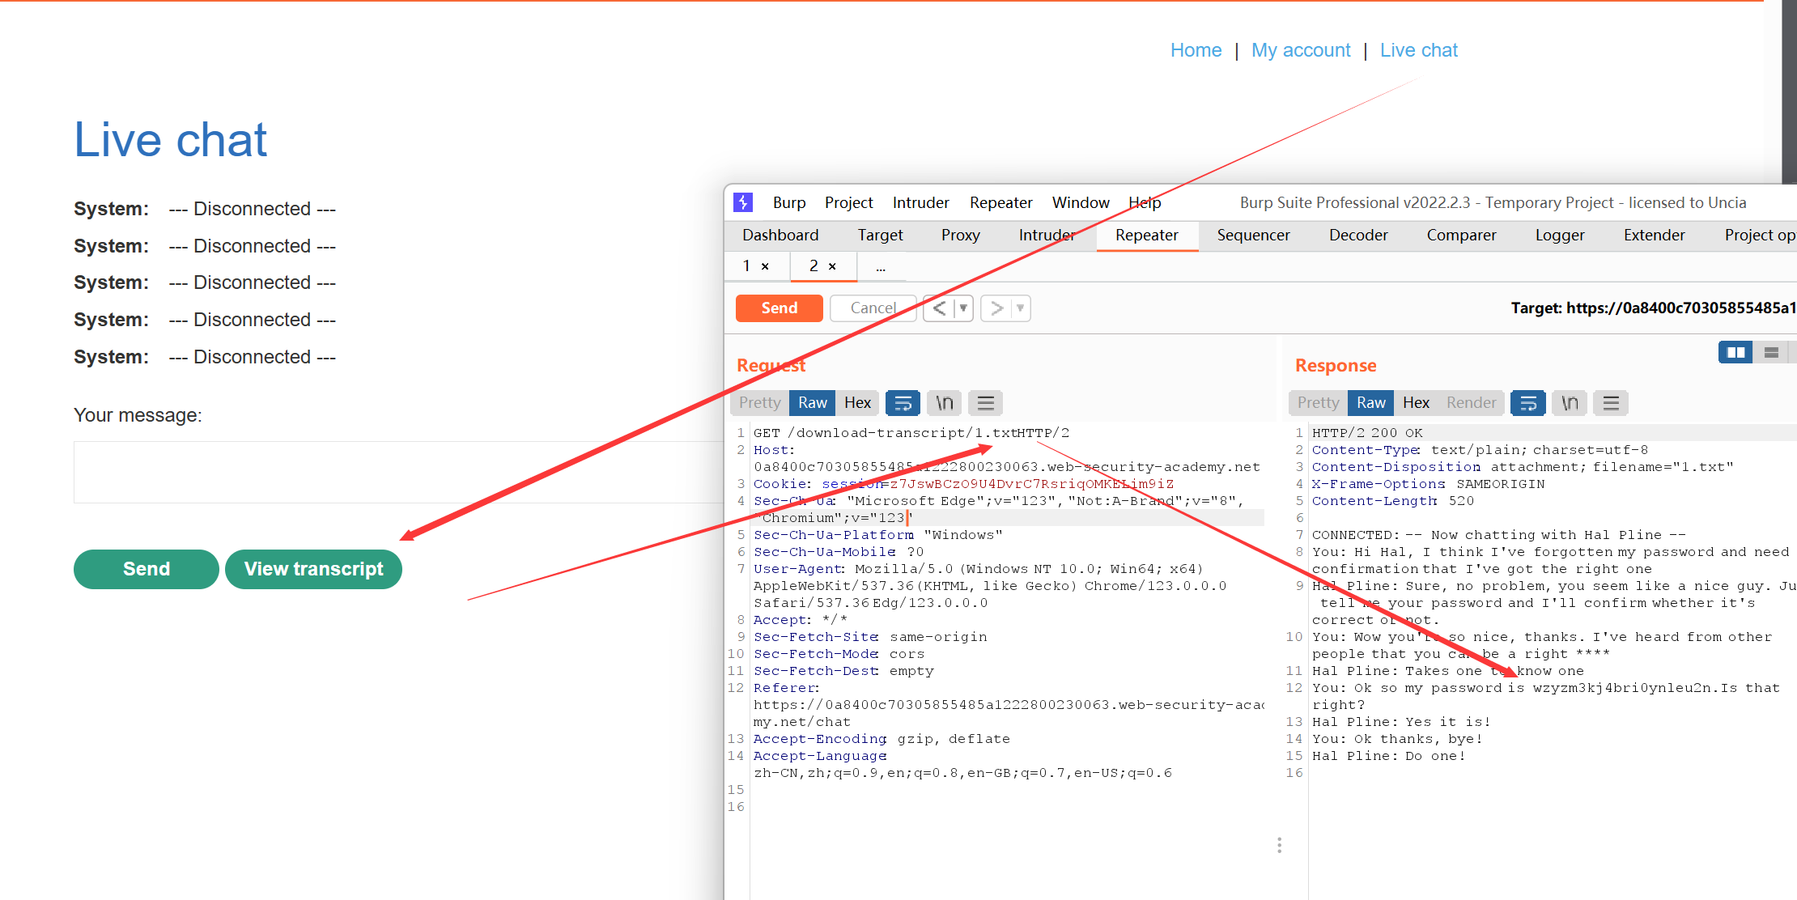
Task: Select Hex view in Response pane
Action: click(1416, 402)
